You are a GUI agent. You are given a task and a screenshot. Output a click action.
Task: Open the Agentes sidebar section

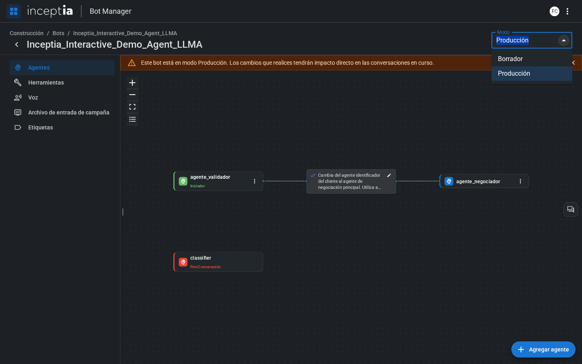[62, 68]
